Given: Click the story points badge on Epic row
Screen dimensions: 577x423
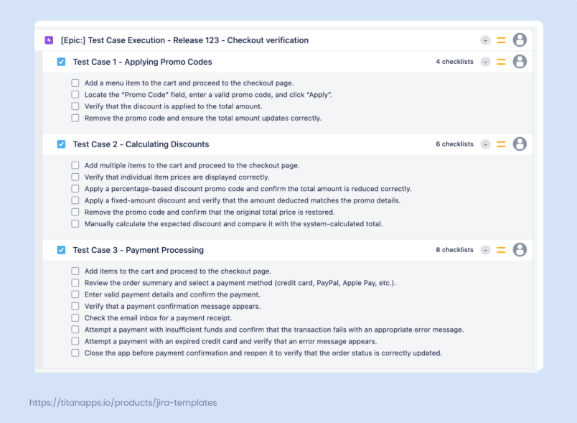Looking at the screenshot, I should (486, 40).
